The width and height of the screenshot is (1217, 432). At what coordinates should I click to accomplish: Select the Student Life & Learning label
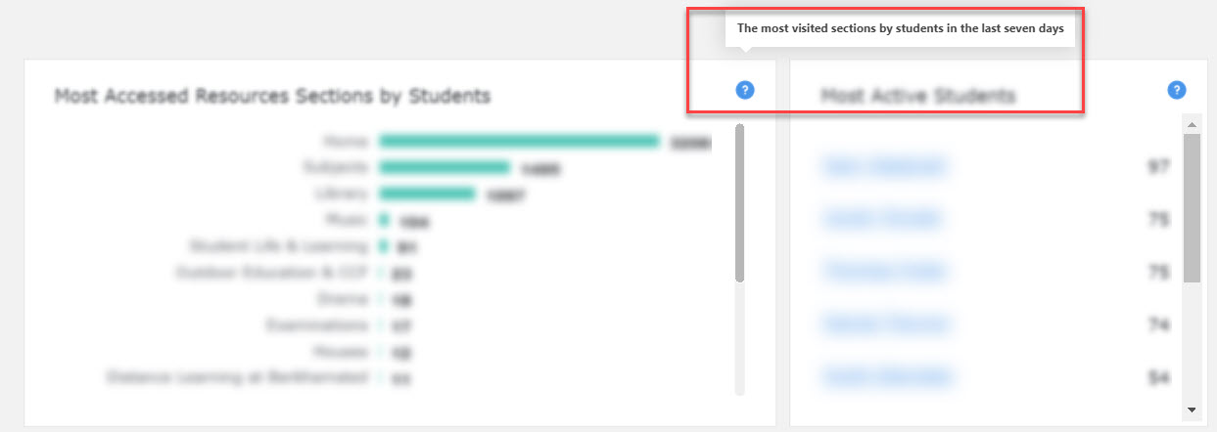click(279, 246)
